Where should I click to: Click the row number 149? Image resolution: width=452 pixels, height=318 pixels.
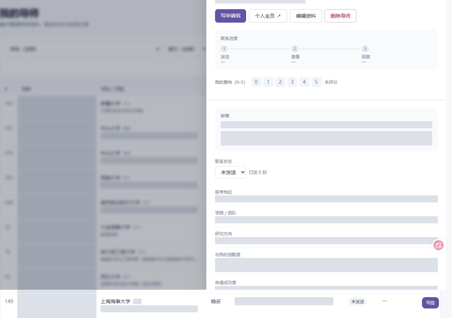(9, 301)
